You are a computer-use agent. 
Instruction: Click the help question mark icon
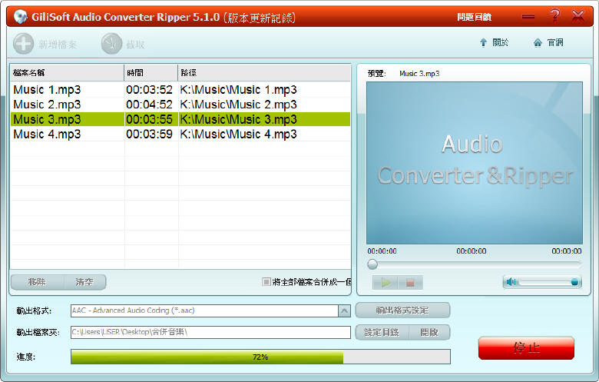coord(554,16)
